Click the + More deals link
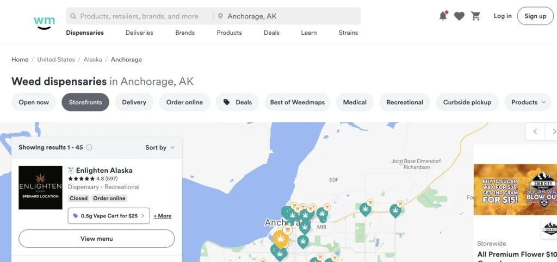This screenshot has width=557, height=262. (162, 216)
